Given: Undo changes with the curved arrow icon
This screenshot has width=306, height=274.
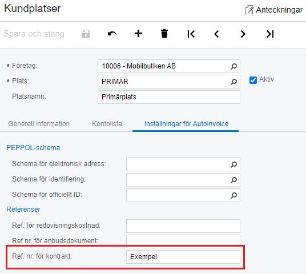Looking at the screenshot, I should click(112, 34).
